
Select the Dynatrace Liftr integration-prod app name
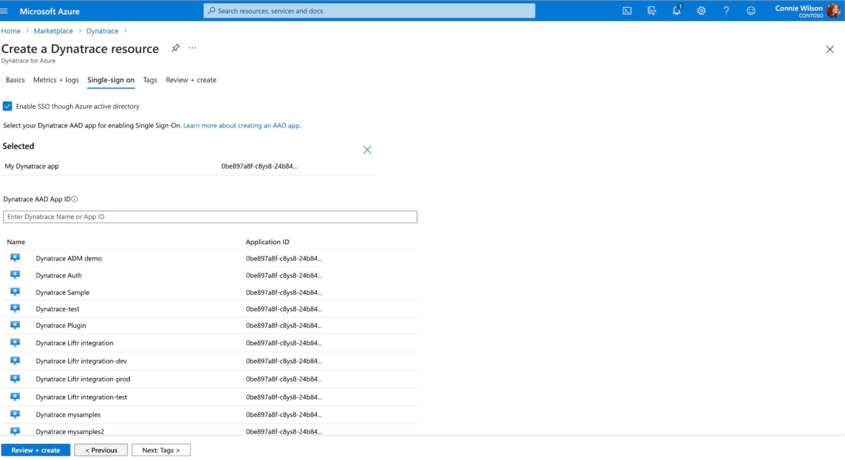pos(83,379)
